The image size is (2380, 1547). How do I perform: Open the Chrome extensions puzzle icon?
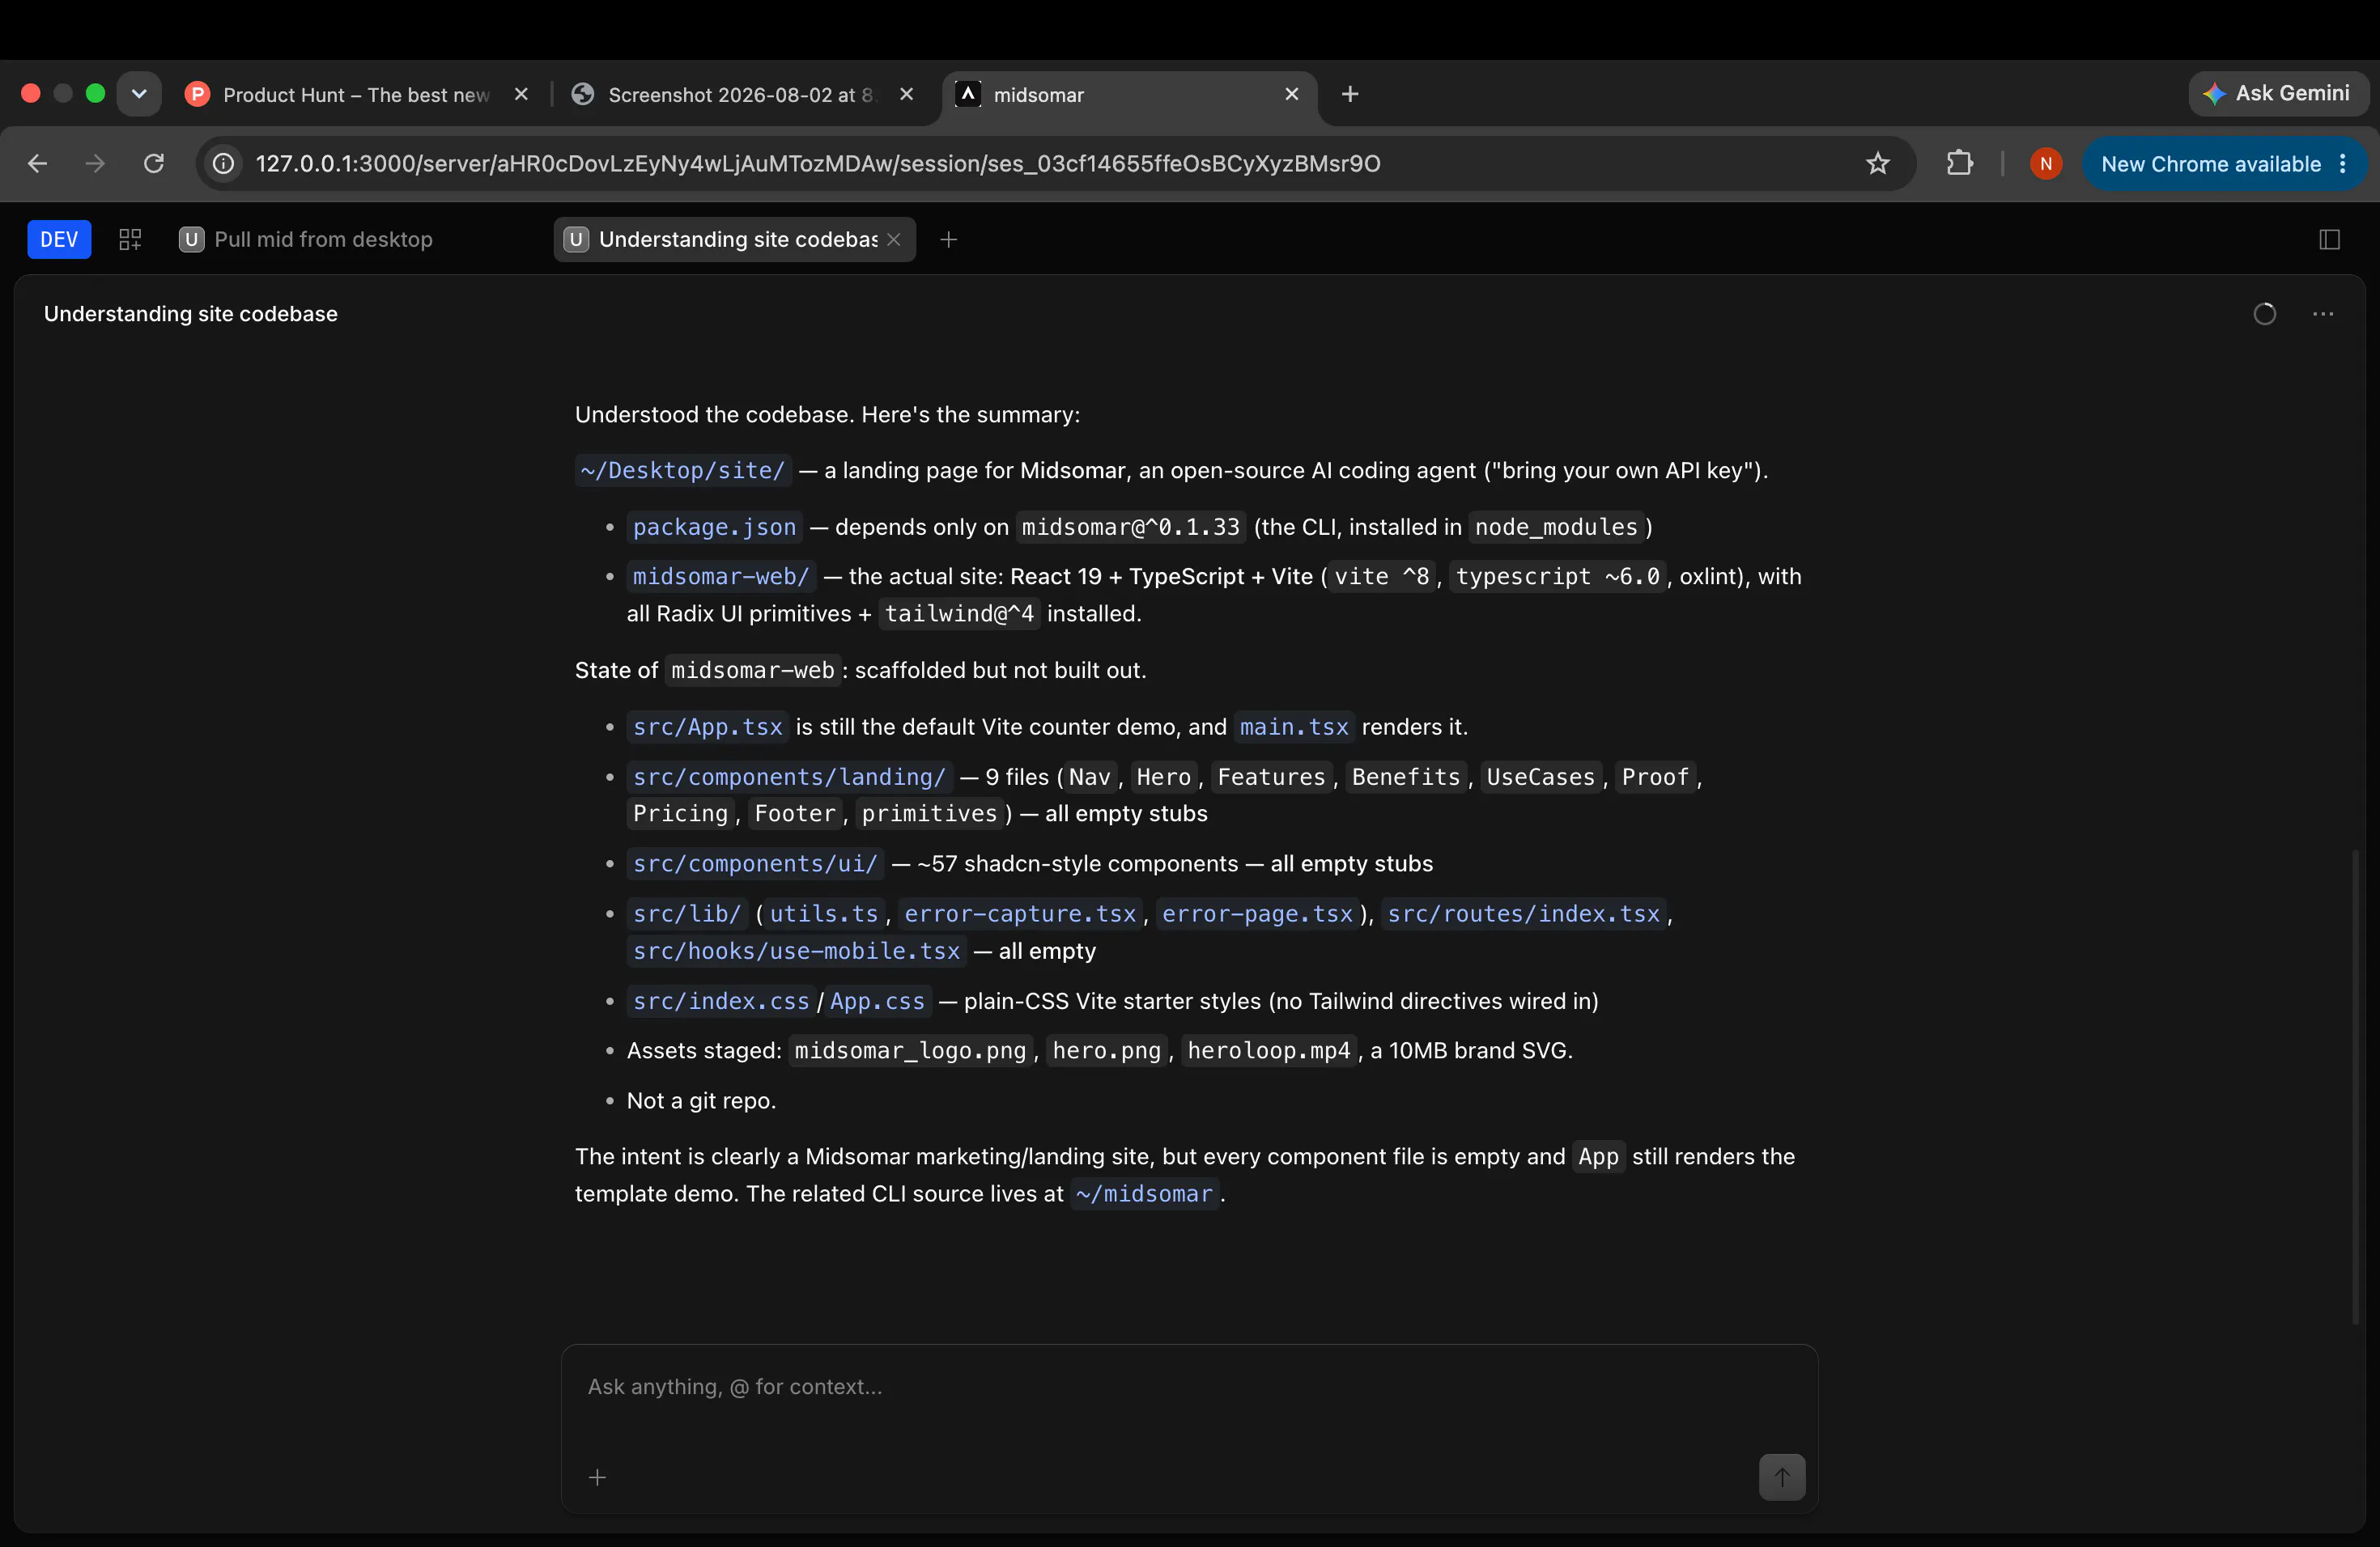click(1960, 164)
